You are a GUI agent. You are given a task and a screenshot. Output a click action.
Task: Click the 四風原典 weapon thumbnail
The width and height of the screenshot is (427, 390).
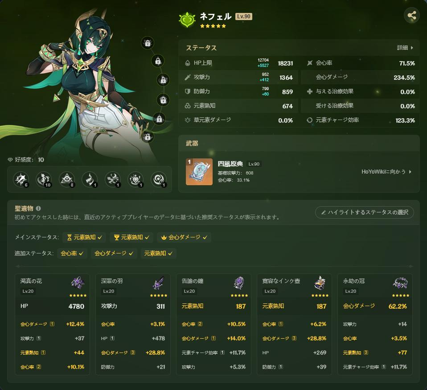pos(199,172)
